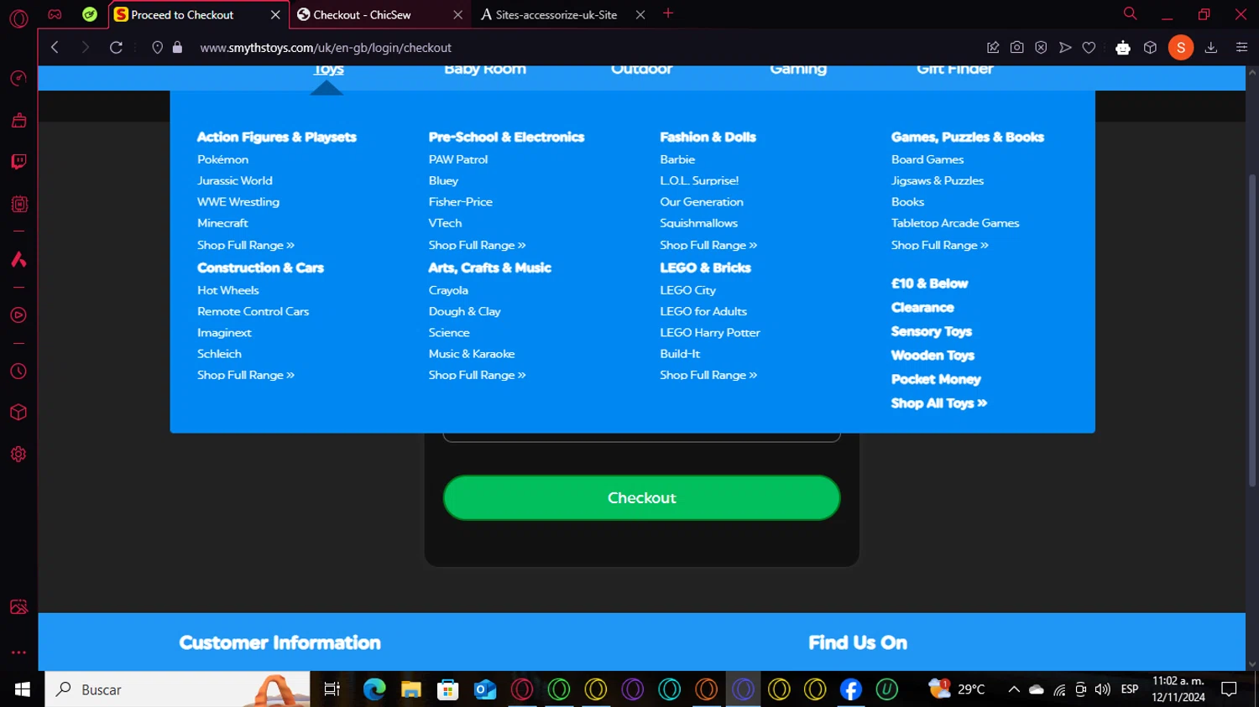The height and width of the screenshot is (707, 1259).
Task: Open Easy Setup sliders icon
Action: click(x=1241, y=47)
